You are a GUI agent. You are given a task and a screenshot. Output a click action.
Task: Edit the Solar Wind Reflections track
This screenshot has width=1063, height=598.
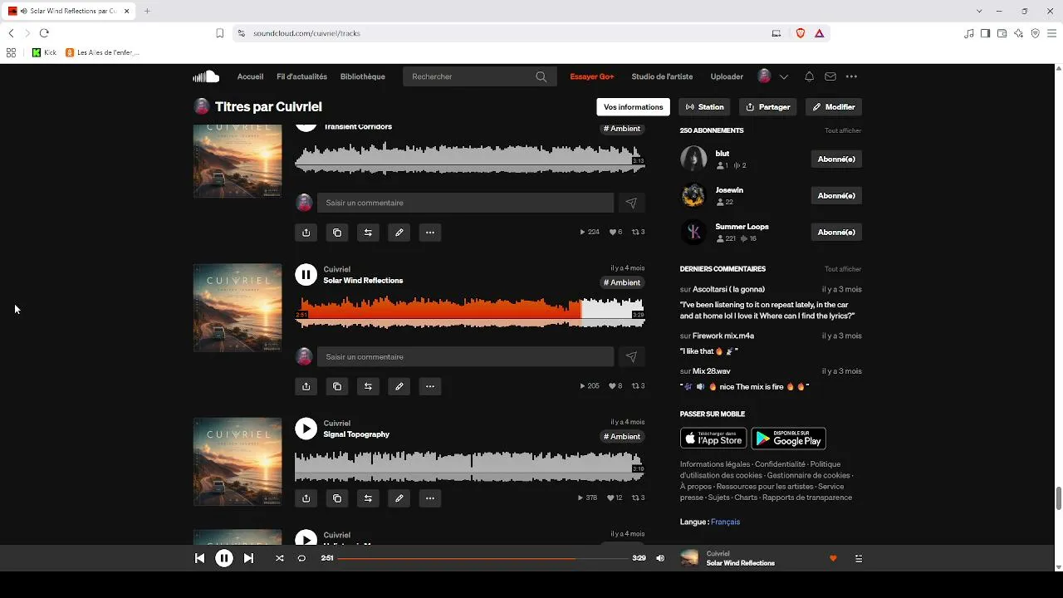[399, 386]
